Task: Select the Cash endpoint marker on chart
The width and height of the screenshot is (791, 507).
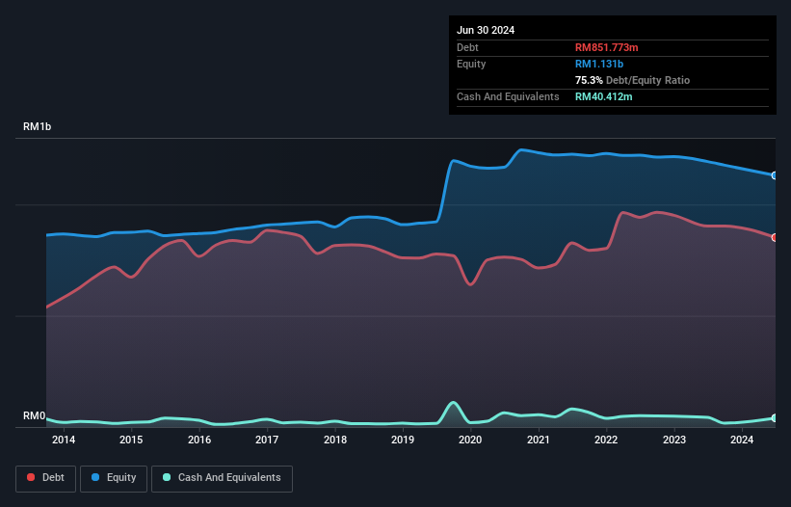Action: coord(775,418)
